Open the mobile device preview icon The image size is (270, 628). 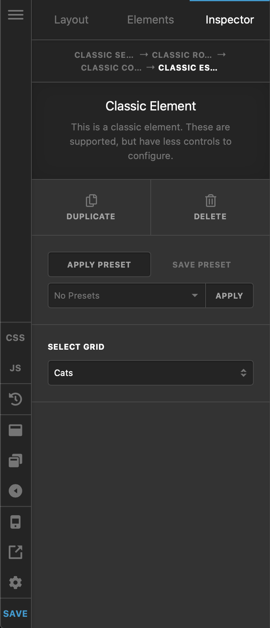point(16,522)
